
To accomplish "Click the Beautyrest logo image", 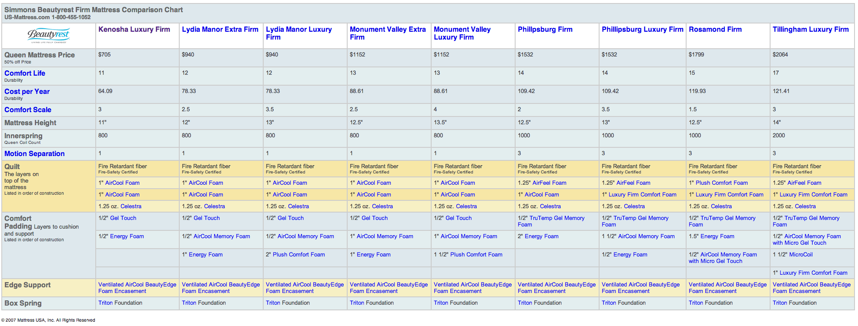I will (49, 36).
